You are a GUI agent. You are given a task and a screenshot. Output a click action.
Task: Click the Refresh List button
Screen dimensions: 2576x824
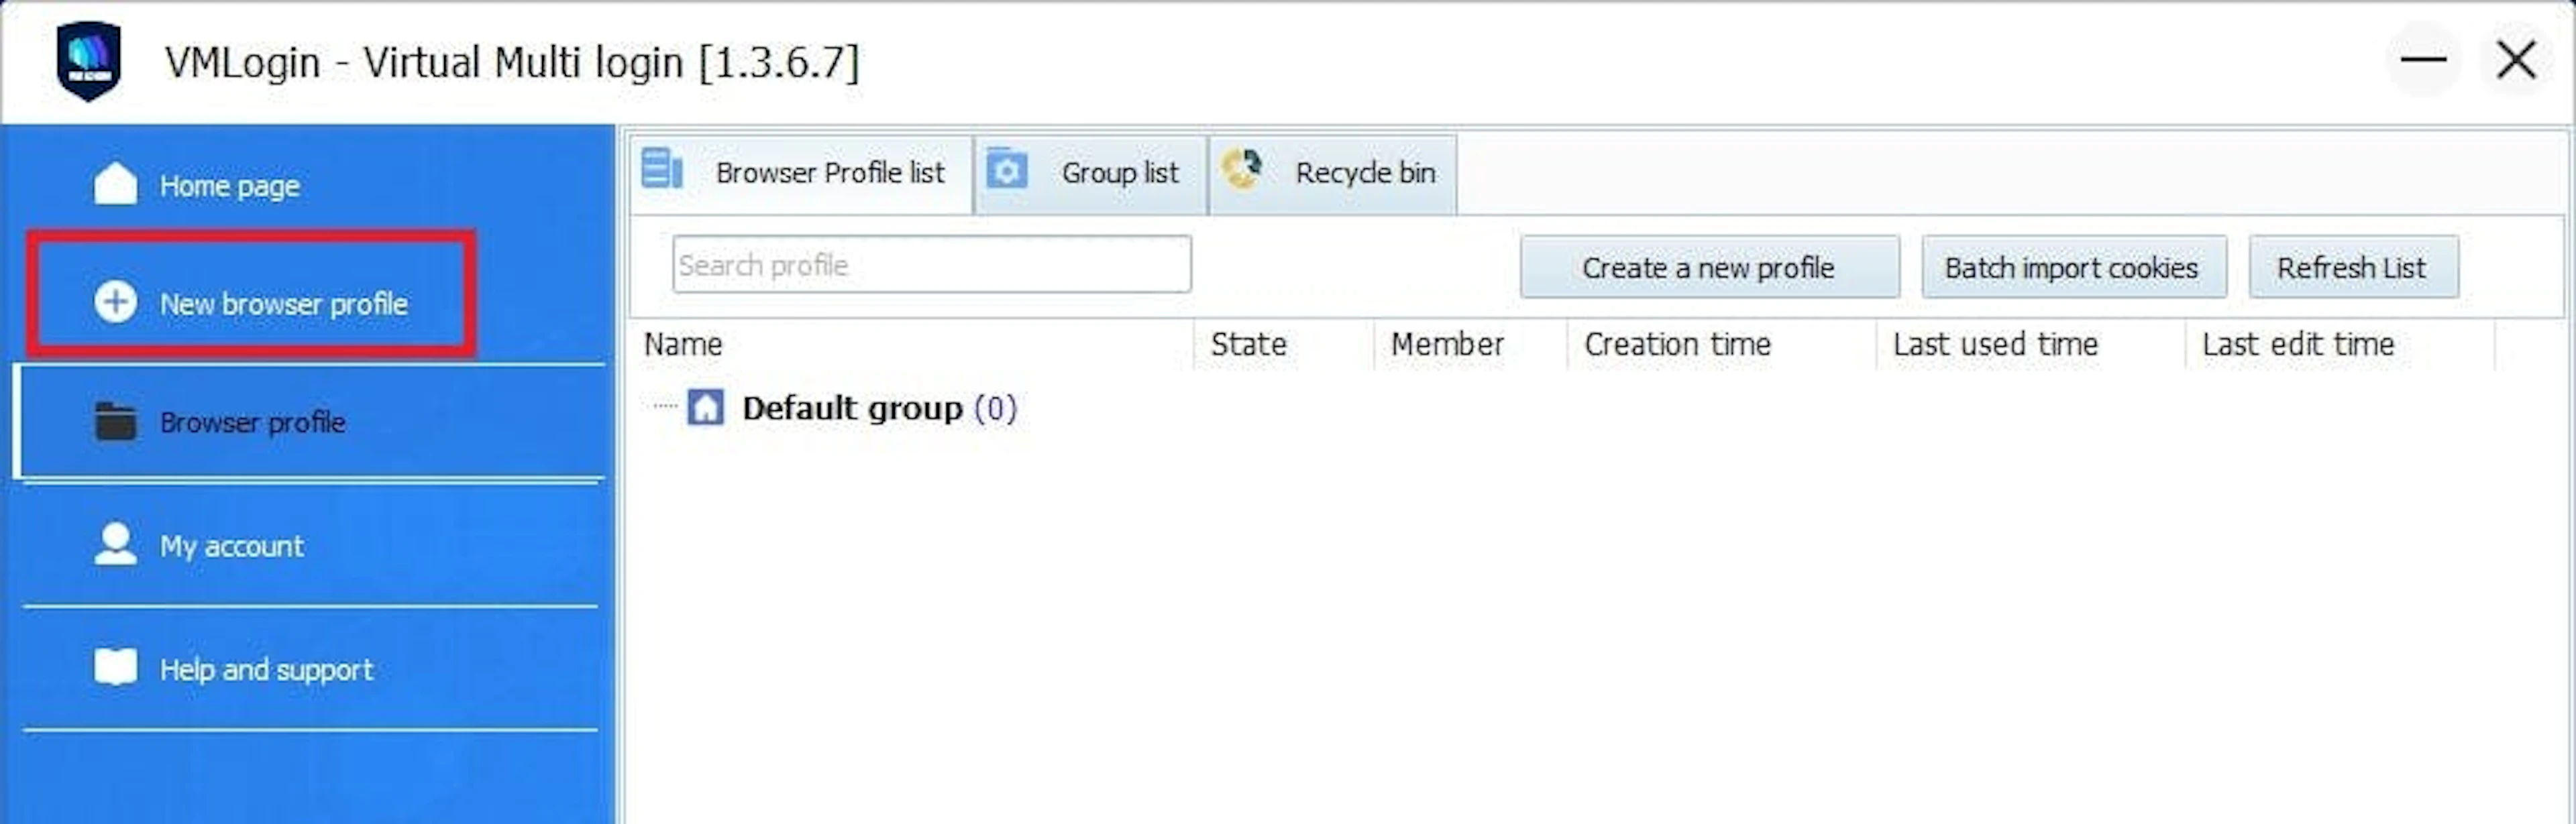click(x=2353, y=267)
